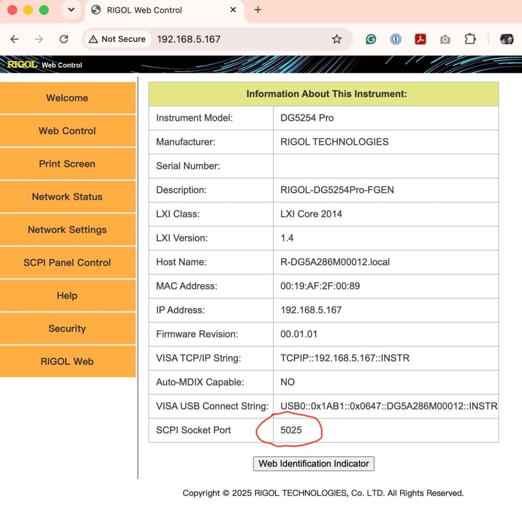Screen dimensions: 522x512
Task: Click the DG5254 Pro model value
Action: pyautogui.click(x=307, y=118)
